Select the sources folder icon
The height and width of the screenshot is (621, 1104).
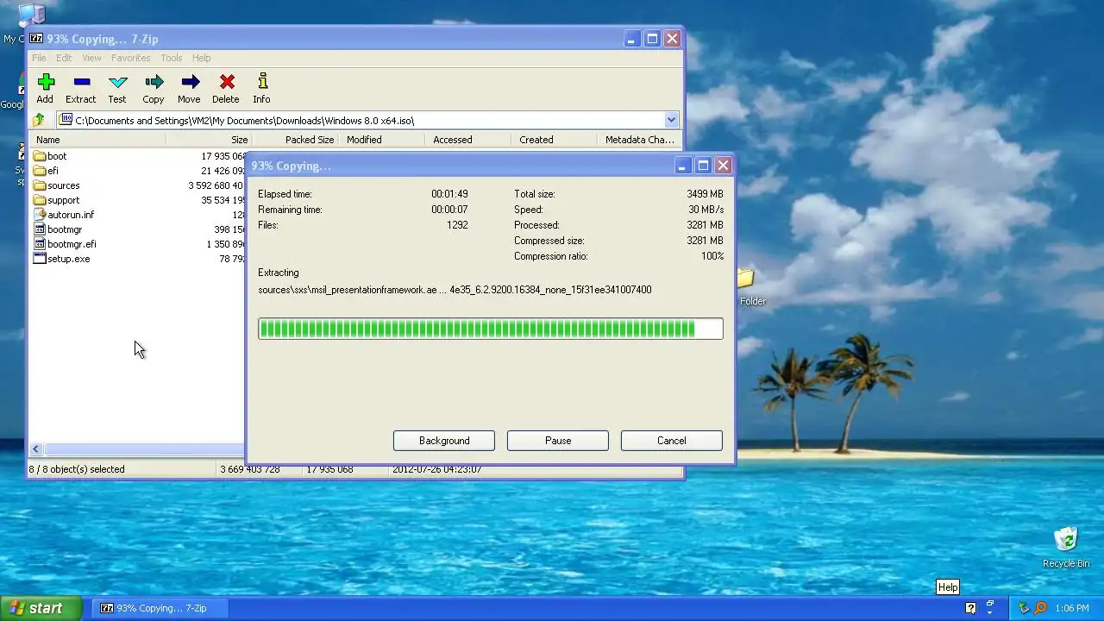pyautogui.click(x=39, y=185)
